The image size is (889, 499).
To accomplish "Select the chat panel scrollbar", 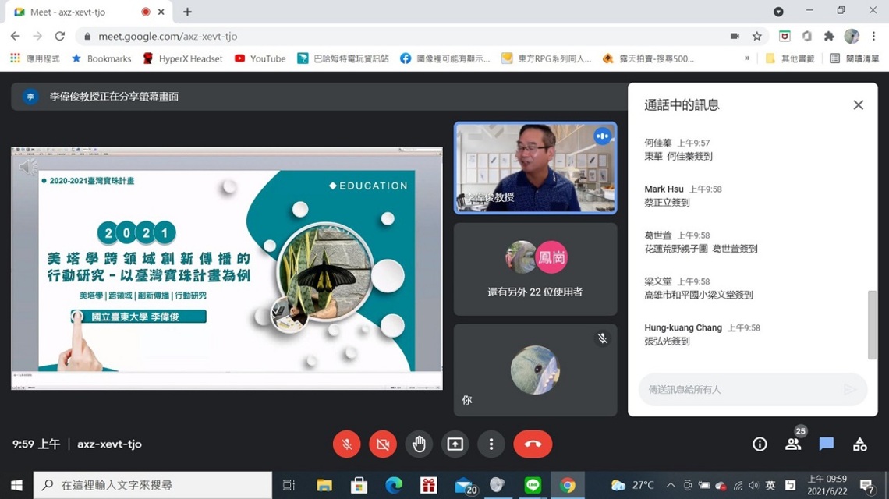I will pos(872,325).
